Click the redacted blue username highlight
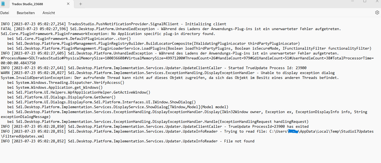Image resolution: width=381 pixels, height=163 pixels. (x=293, y=131)
